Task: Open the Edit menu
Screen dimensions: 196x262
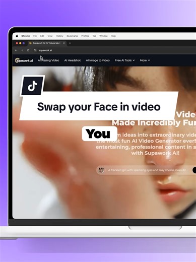Action: coord(42,36)
